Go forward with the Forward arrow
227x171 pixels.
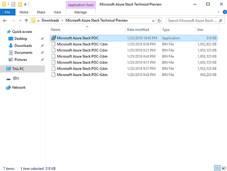pyautogui.click(x=13, y=21)
